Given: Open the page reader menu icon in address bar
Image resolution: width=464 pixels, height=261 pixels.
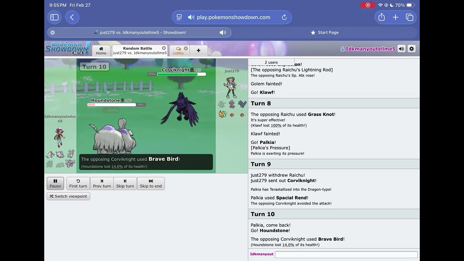Looking at the screenshot, I should (x=179, y=17).
